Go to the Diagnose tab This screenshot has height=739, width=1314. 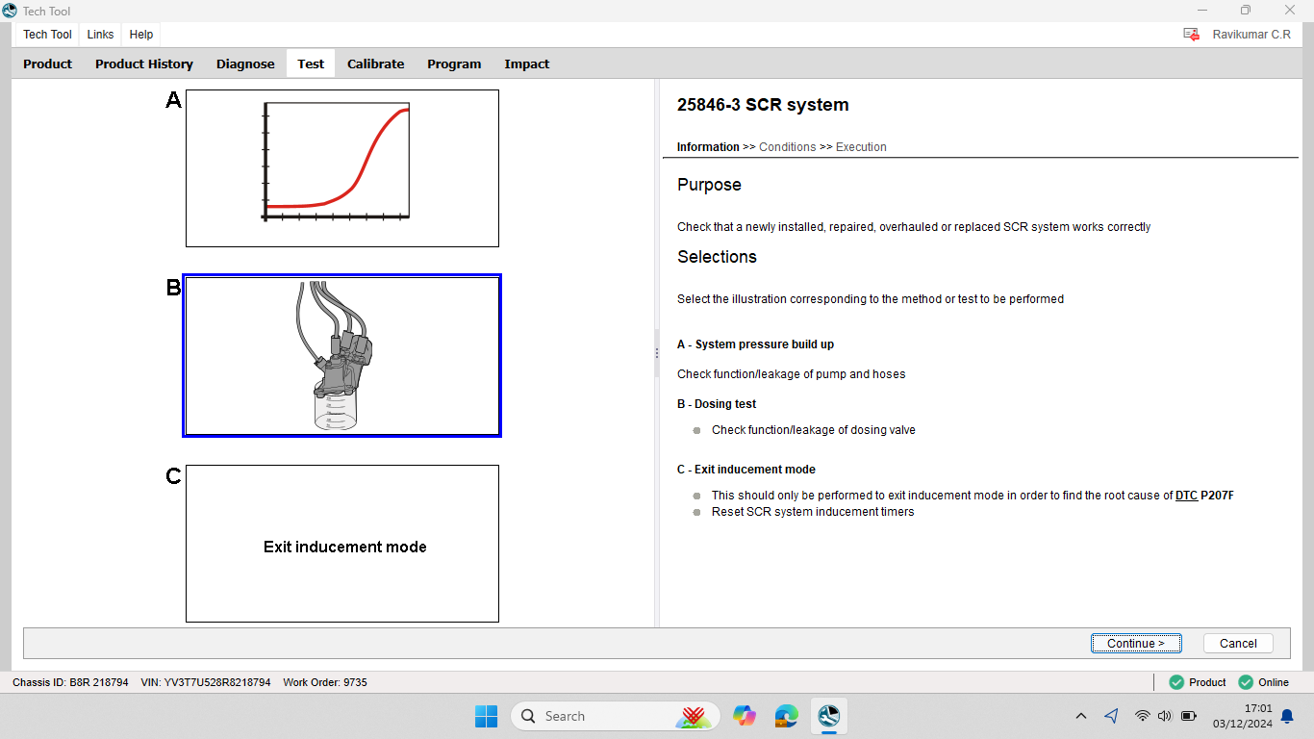click(x=245, y=64)
